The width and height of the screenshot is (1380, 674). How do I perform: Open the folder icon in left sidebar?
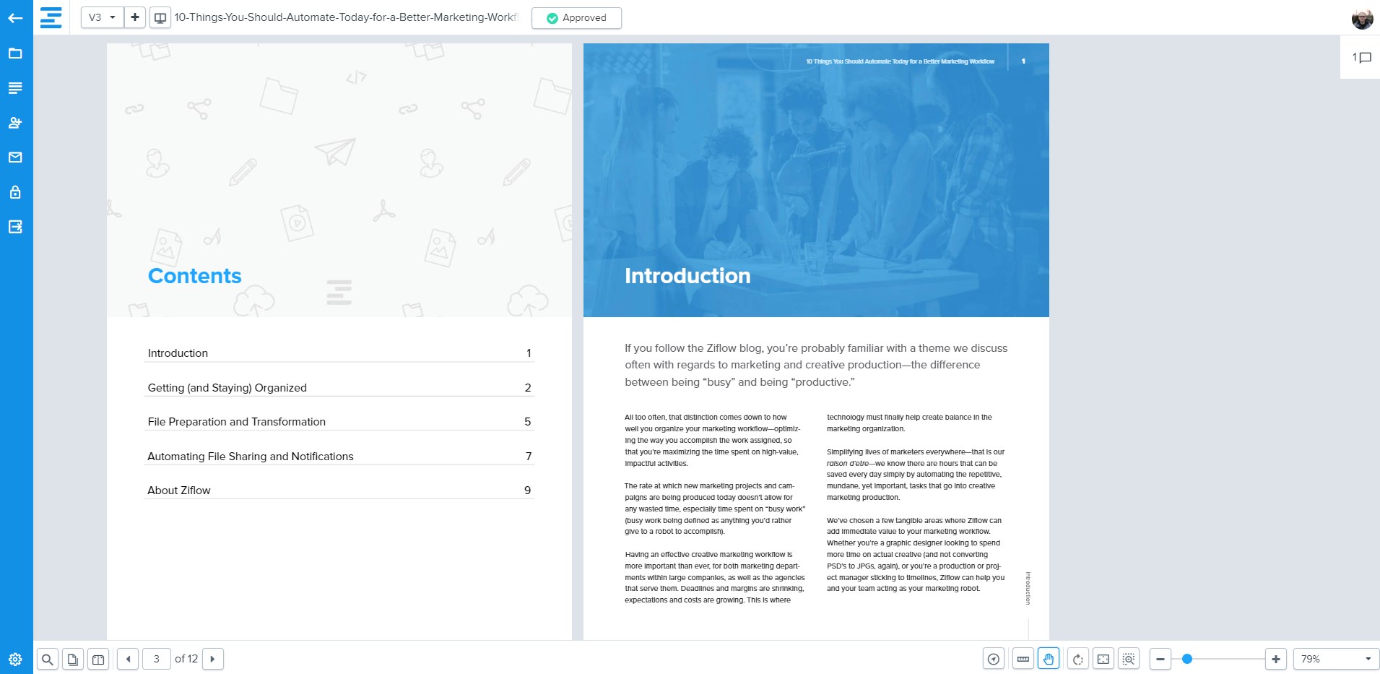click(x=15, y=53)
